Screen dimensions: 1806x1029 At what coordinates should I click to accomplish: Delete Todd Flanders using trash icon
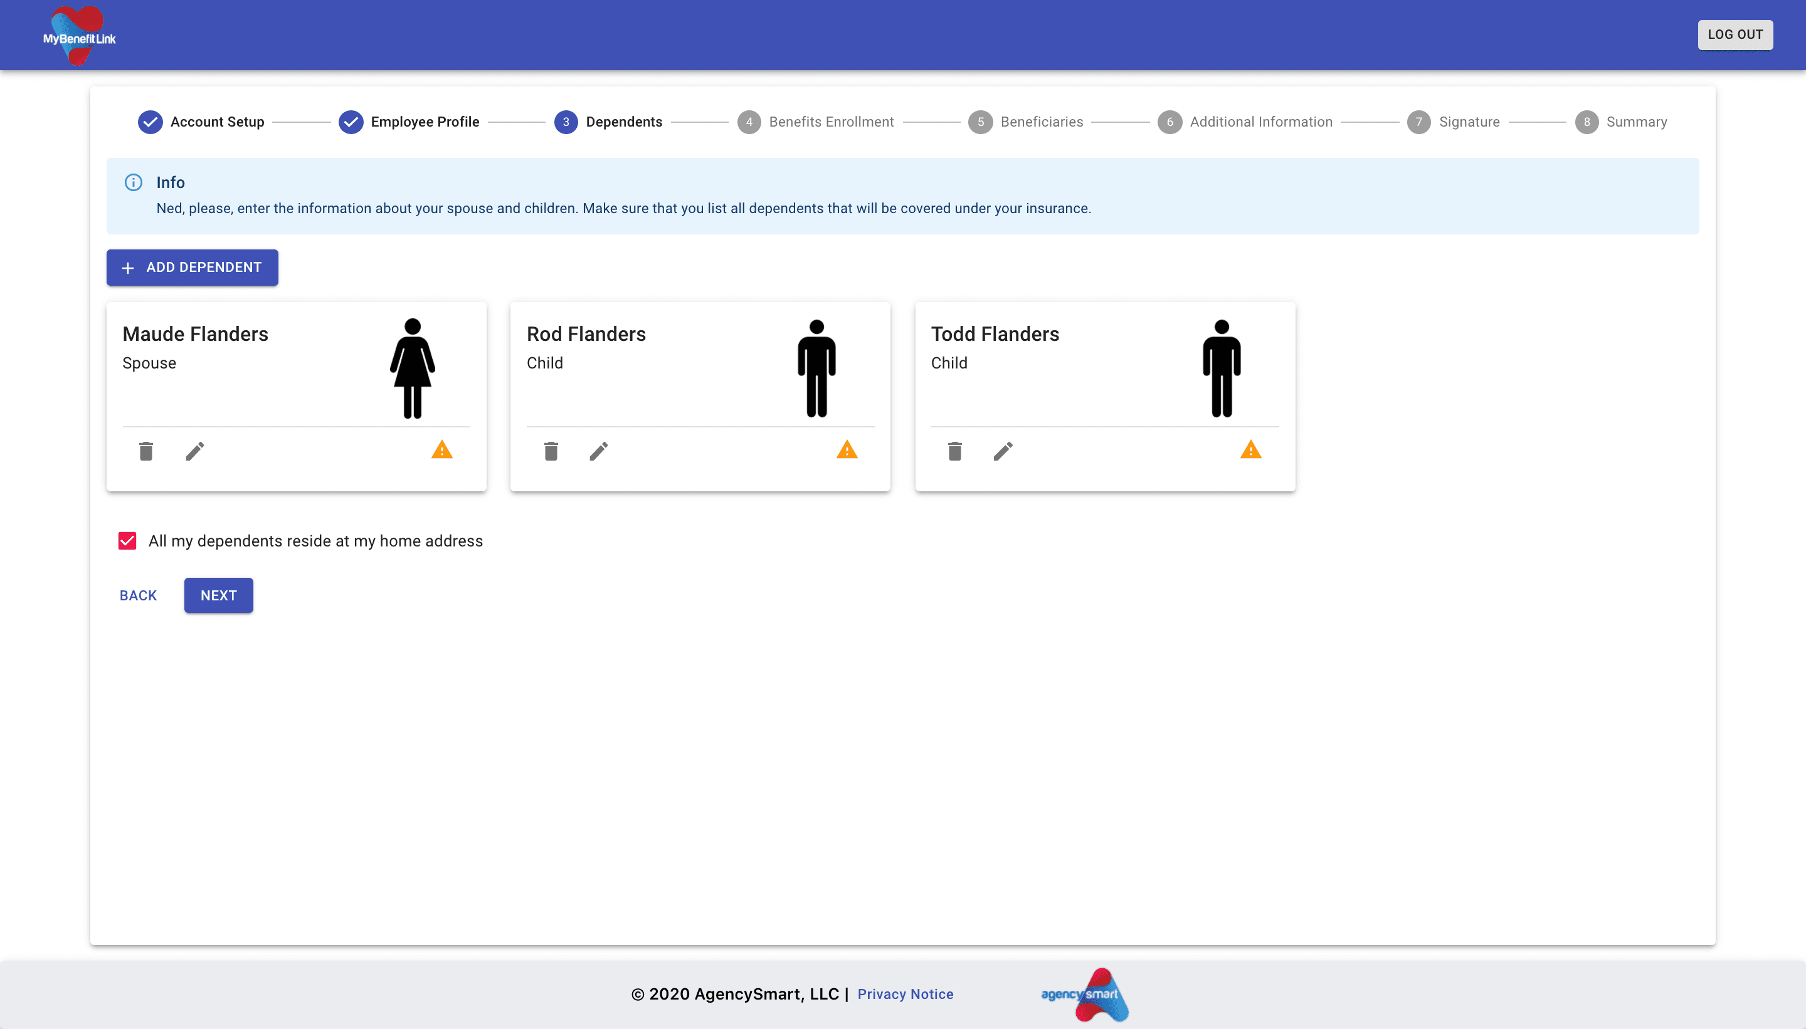point(954,451)
